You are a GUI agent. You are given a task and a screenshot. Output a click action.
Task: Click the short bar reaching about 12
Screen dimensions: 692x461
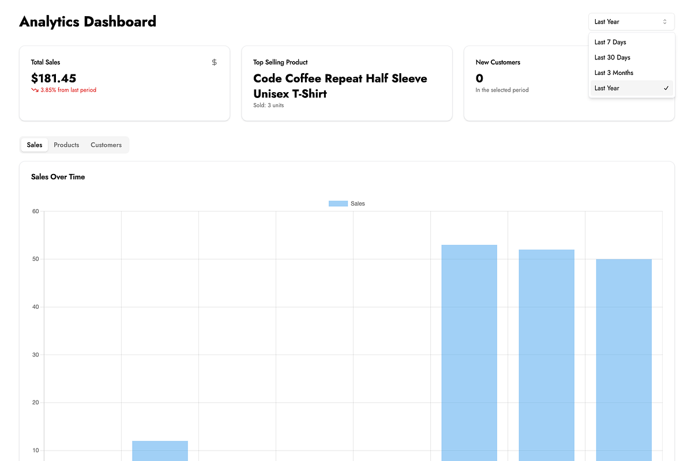[160, 451]
